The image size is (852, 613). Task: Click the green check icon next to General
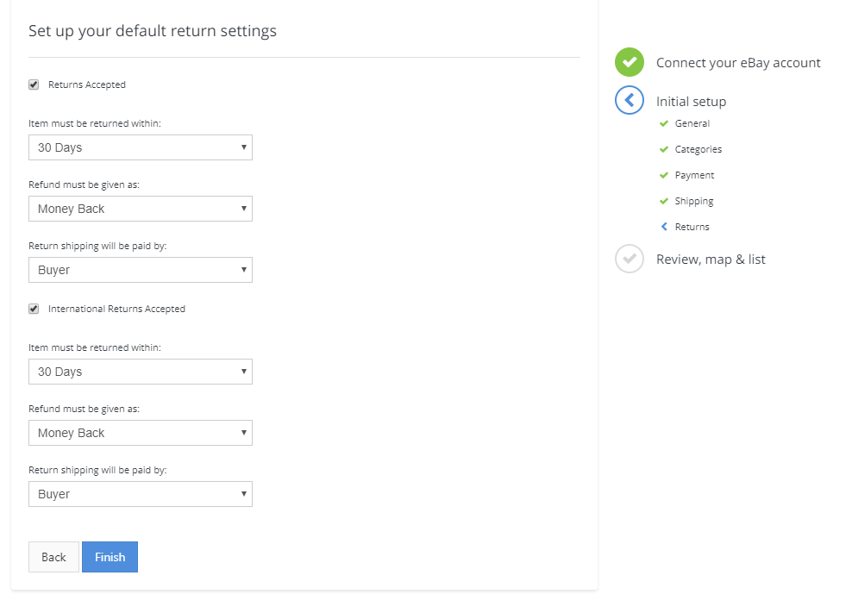[x=664, y=123]
